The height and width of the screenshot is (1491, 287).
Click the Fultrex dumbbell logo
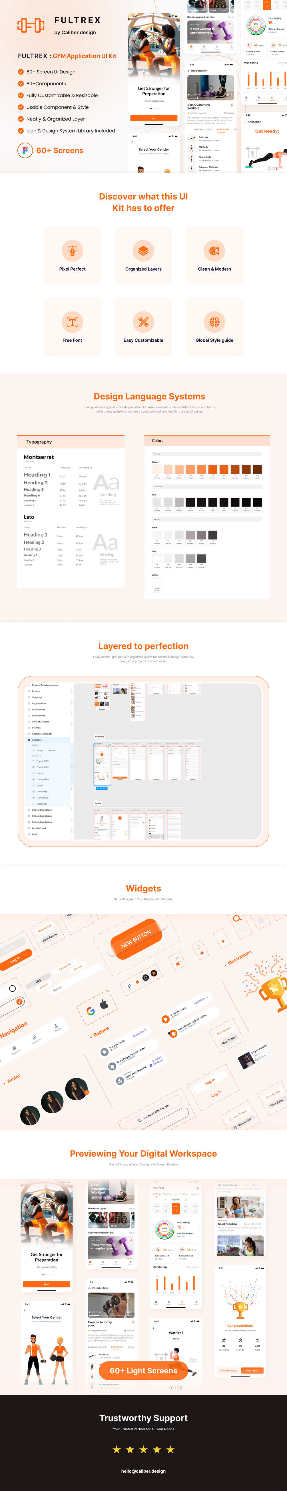coord(31,25)
